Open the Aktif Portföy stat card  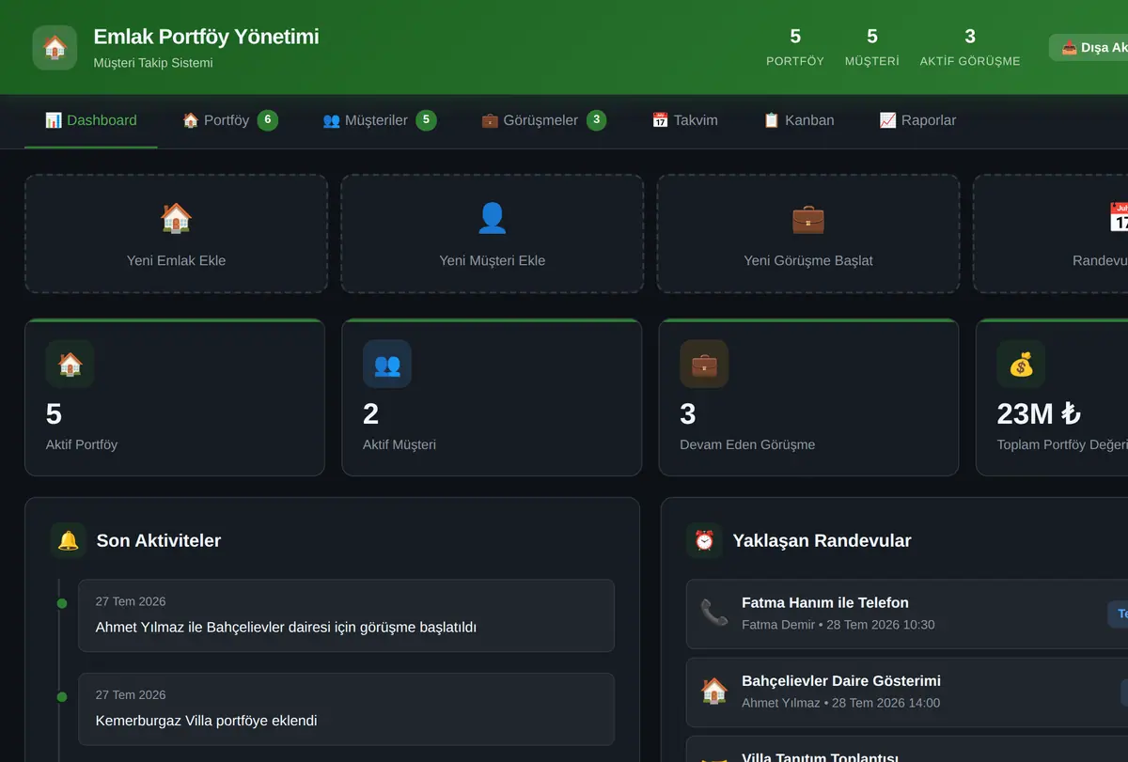(175, 397)
